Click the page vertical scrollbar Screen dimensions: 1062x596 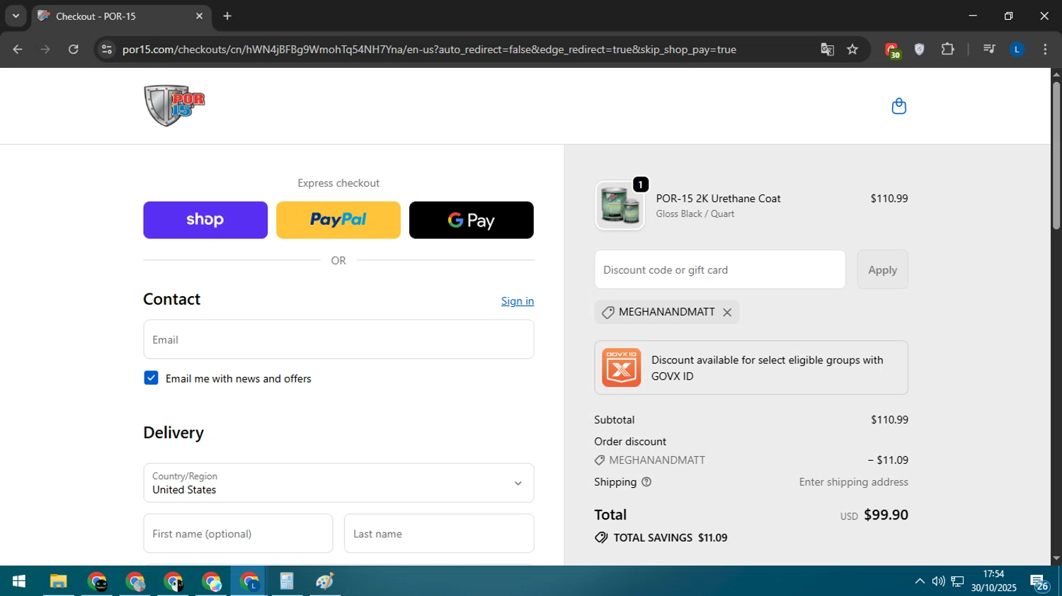pyautogui.click(x=1056, y=156)
